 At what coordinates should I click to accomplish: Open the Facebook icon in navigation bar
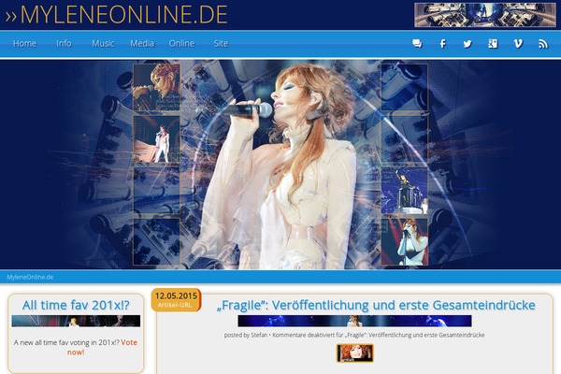[442, 44]
